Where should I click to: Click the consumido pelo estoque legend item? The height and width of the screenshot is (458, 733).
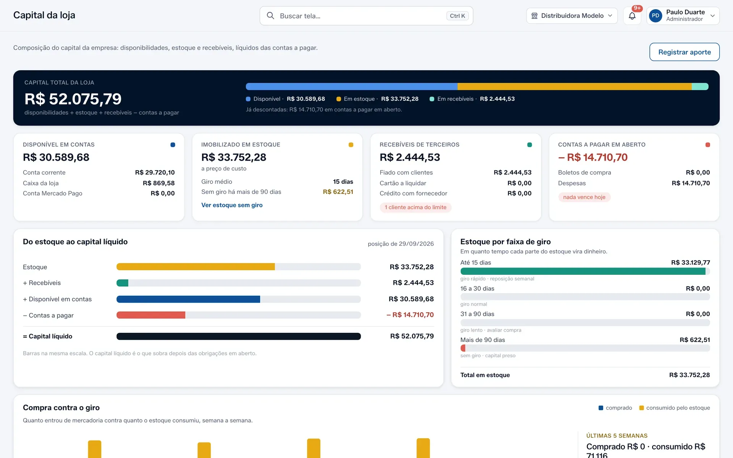pyautogui.click(x=675, y=408)
